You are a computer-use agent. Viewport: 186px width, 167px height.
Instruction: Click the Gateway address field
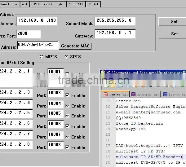pyautogui.click(x=115, y=34)
